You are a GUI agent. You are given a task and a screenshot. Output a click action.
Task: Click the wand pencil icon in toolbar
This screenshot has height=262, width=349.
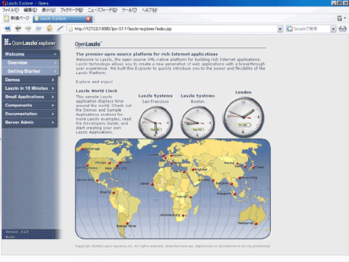click(60, 28)
